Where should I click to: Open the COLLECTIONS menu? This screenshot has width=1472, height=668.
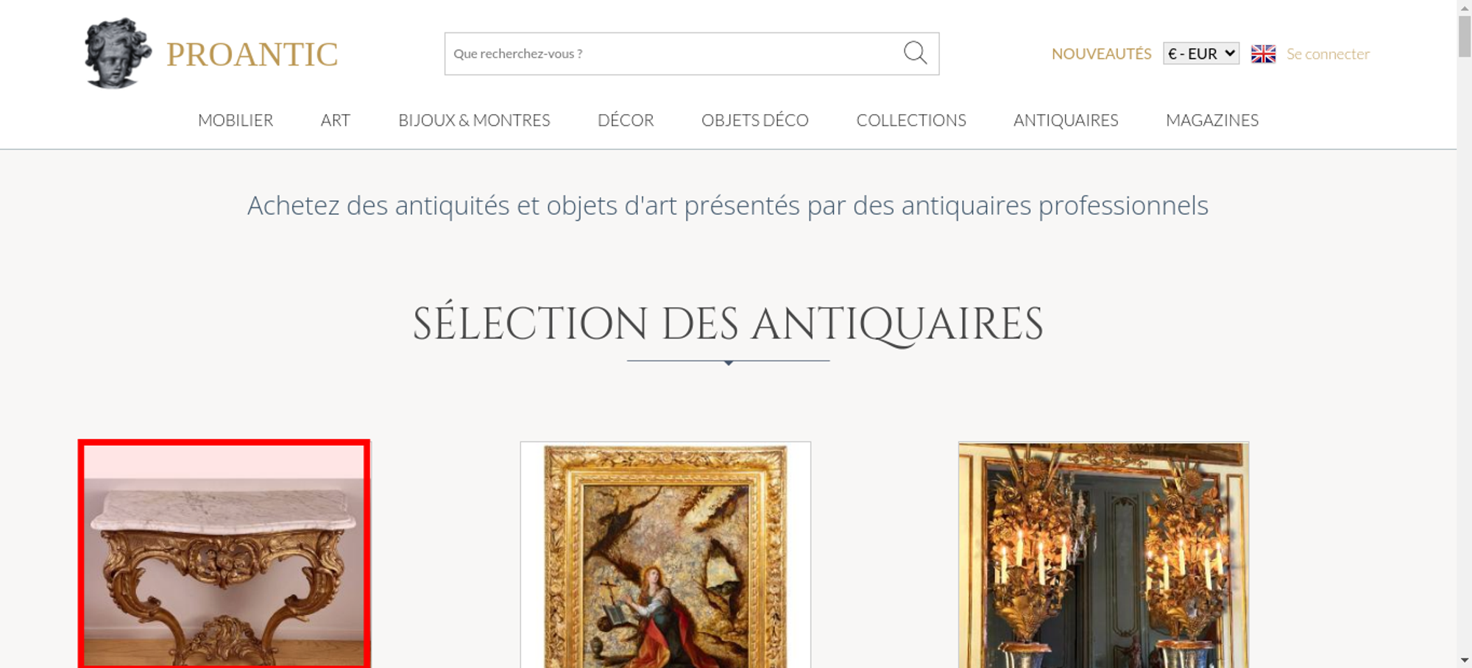pos(911,120)
